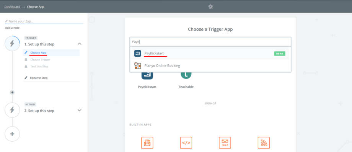Image resolution: width=352 pixels, height=152 pixels.
Task: Click Planyo Online Booking icon in results
Action: click(137, 65)
